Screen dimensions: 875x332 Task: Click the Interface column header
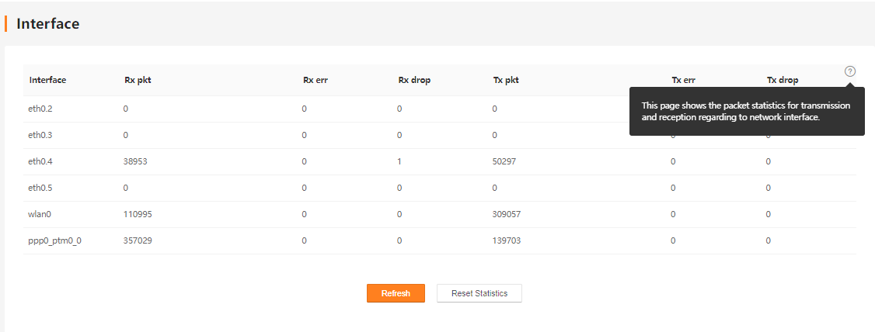tap(48, 80)
